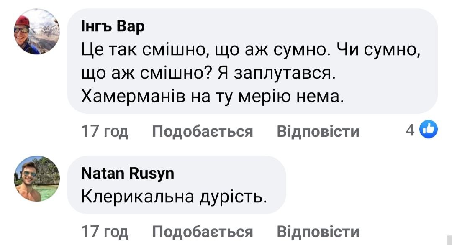Reply to Інгъ Вар's comment via Відповісти
This screenshot has width=452, height=245.
(318, 132)
